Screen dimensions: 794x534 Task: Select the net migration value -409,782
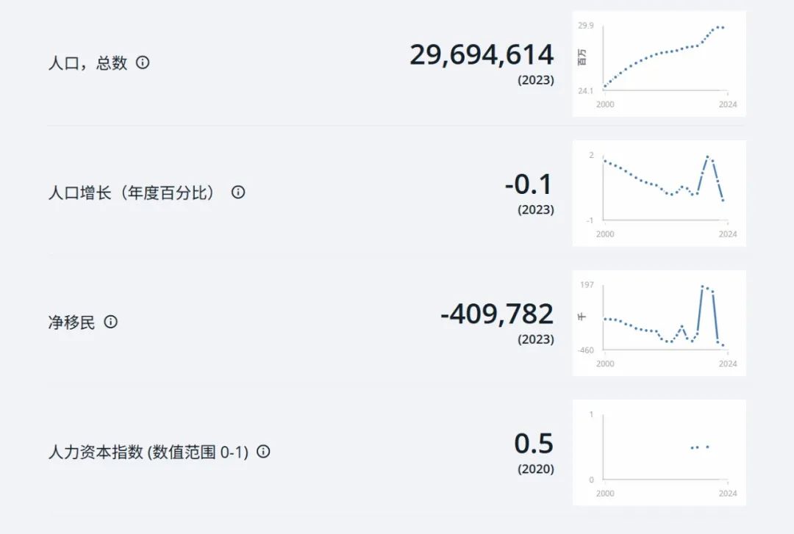[497, 314]
